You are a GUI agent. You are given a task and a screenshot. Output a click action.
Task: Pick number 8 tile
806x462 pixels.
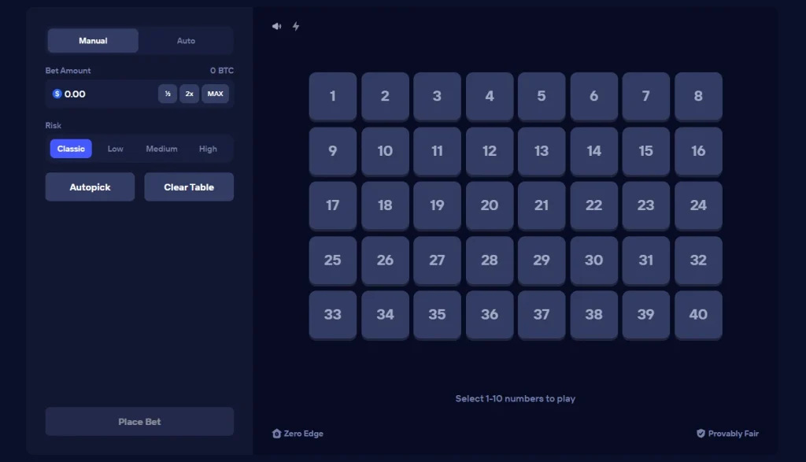(698, 96)
